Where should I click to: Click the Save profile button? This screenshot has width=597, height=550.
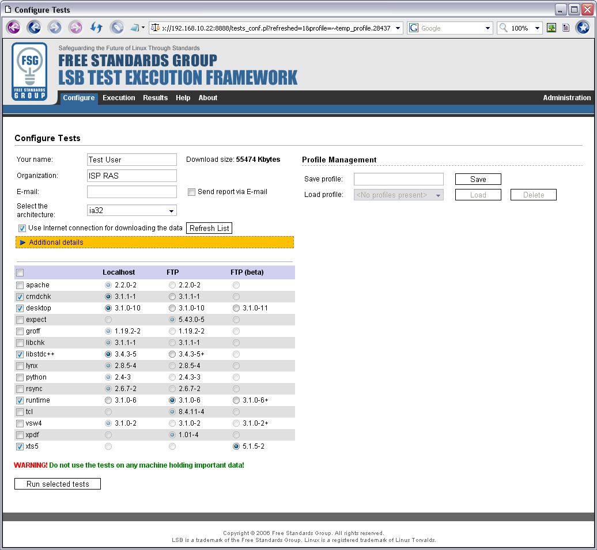[x=478, y=179]
